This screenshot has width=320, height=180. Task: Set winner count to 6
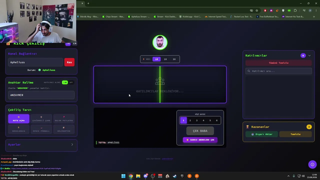point(217,120)
